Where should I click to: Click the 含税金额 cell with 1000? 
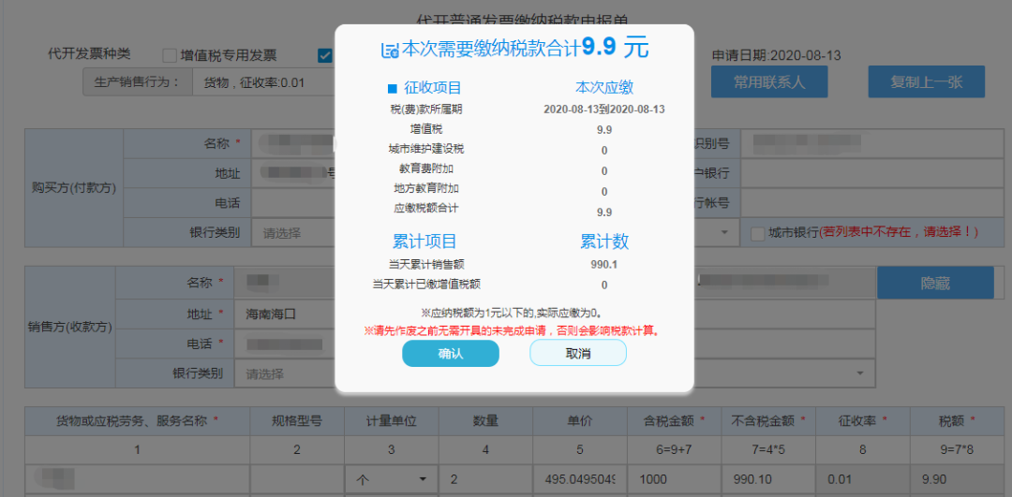(674, 479)
